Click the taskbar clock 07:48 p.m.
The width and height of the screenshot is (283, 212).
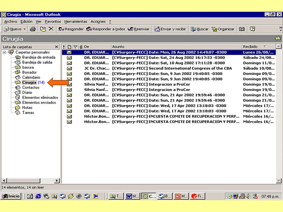click(270, 196)
